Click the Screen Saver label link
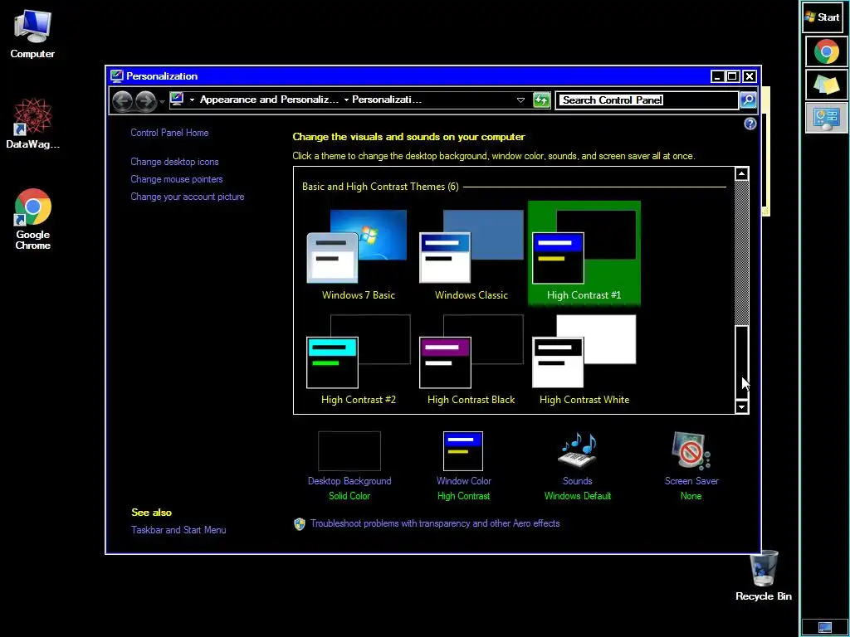 [x=691, y=481]
